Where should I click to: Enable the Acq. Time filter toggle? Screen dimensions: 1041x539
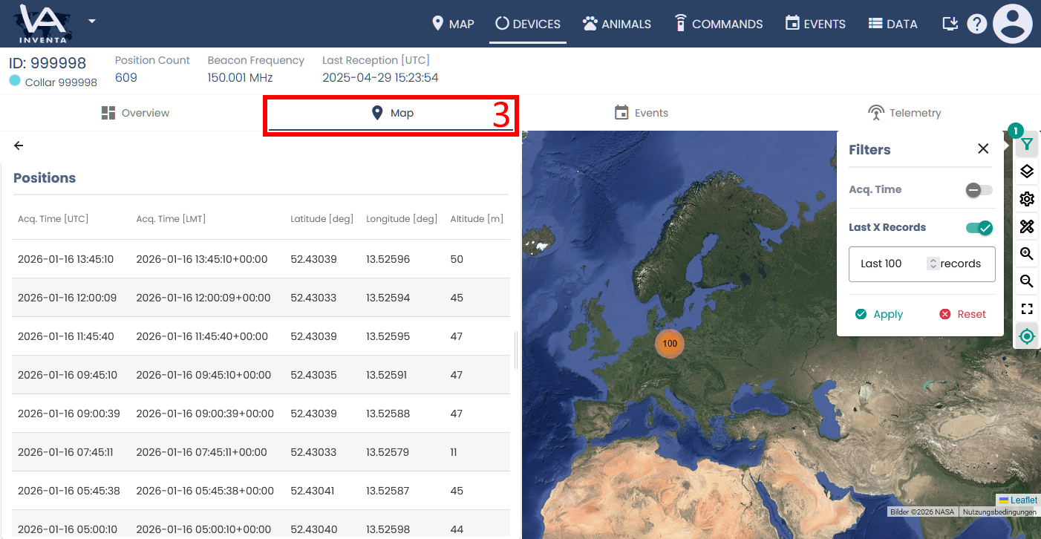click(x=979, y=190)
